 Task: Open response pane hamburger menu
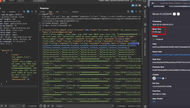pyautogui.click(x=140, y=12)
